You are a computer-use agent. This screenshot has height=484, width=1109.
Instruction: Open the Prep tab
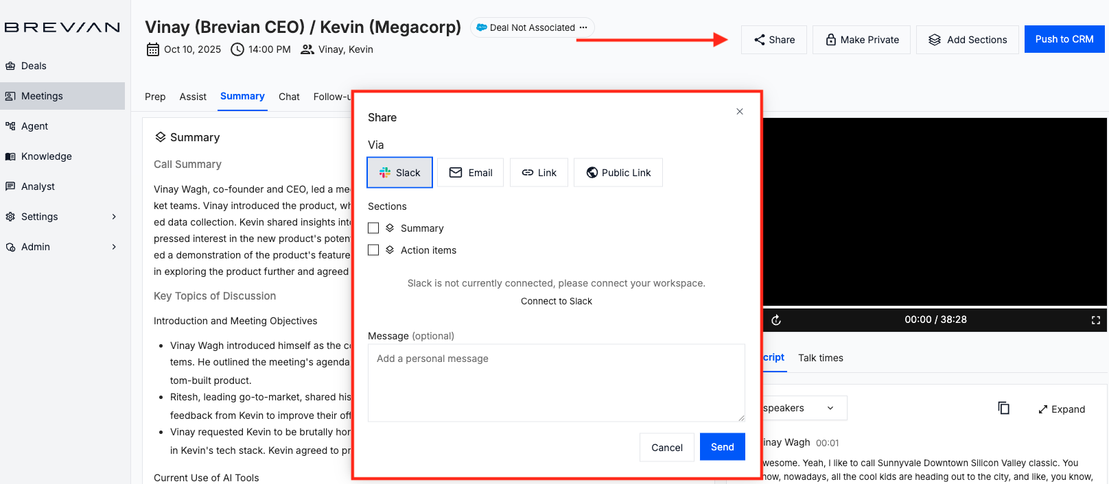155,97
